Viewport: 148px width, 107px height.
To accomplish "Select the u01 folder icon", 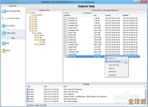I will (33, 17).
